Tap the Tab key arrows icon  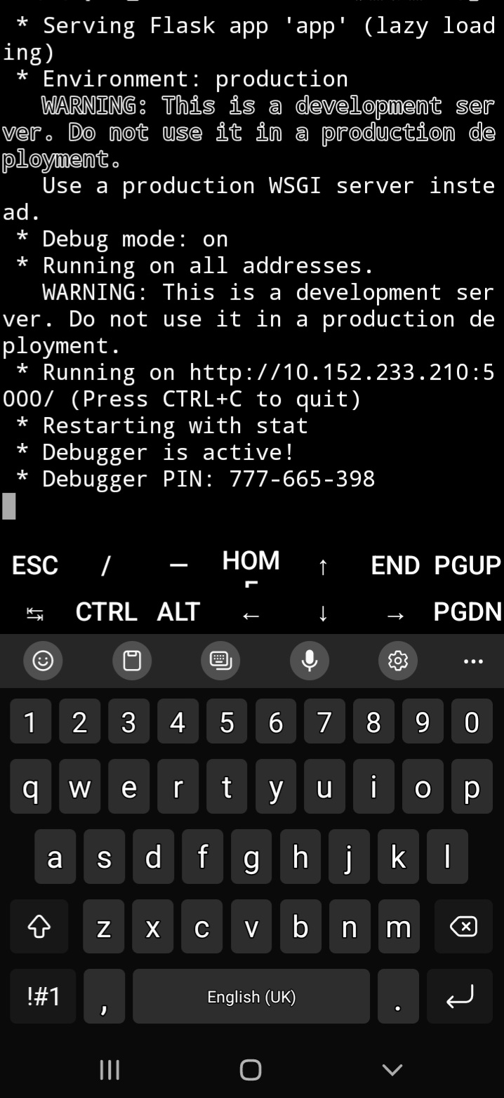(x=34, y=615)
